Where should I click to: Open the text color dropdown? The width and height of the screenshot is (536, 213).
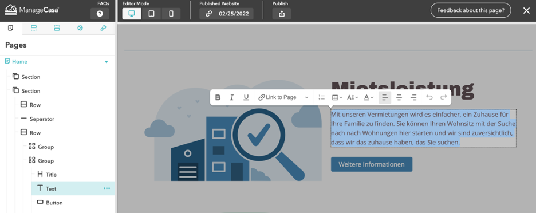(x=369, y=97)
